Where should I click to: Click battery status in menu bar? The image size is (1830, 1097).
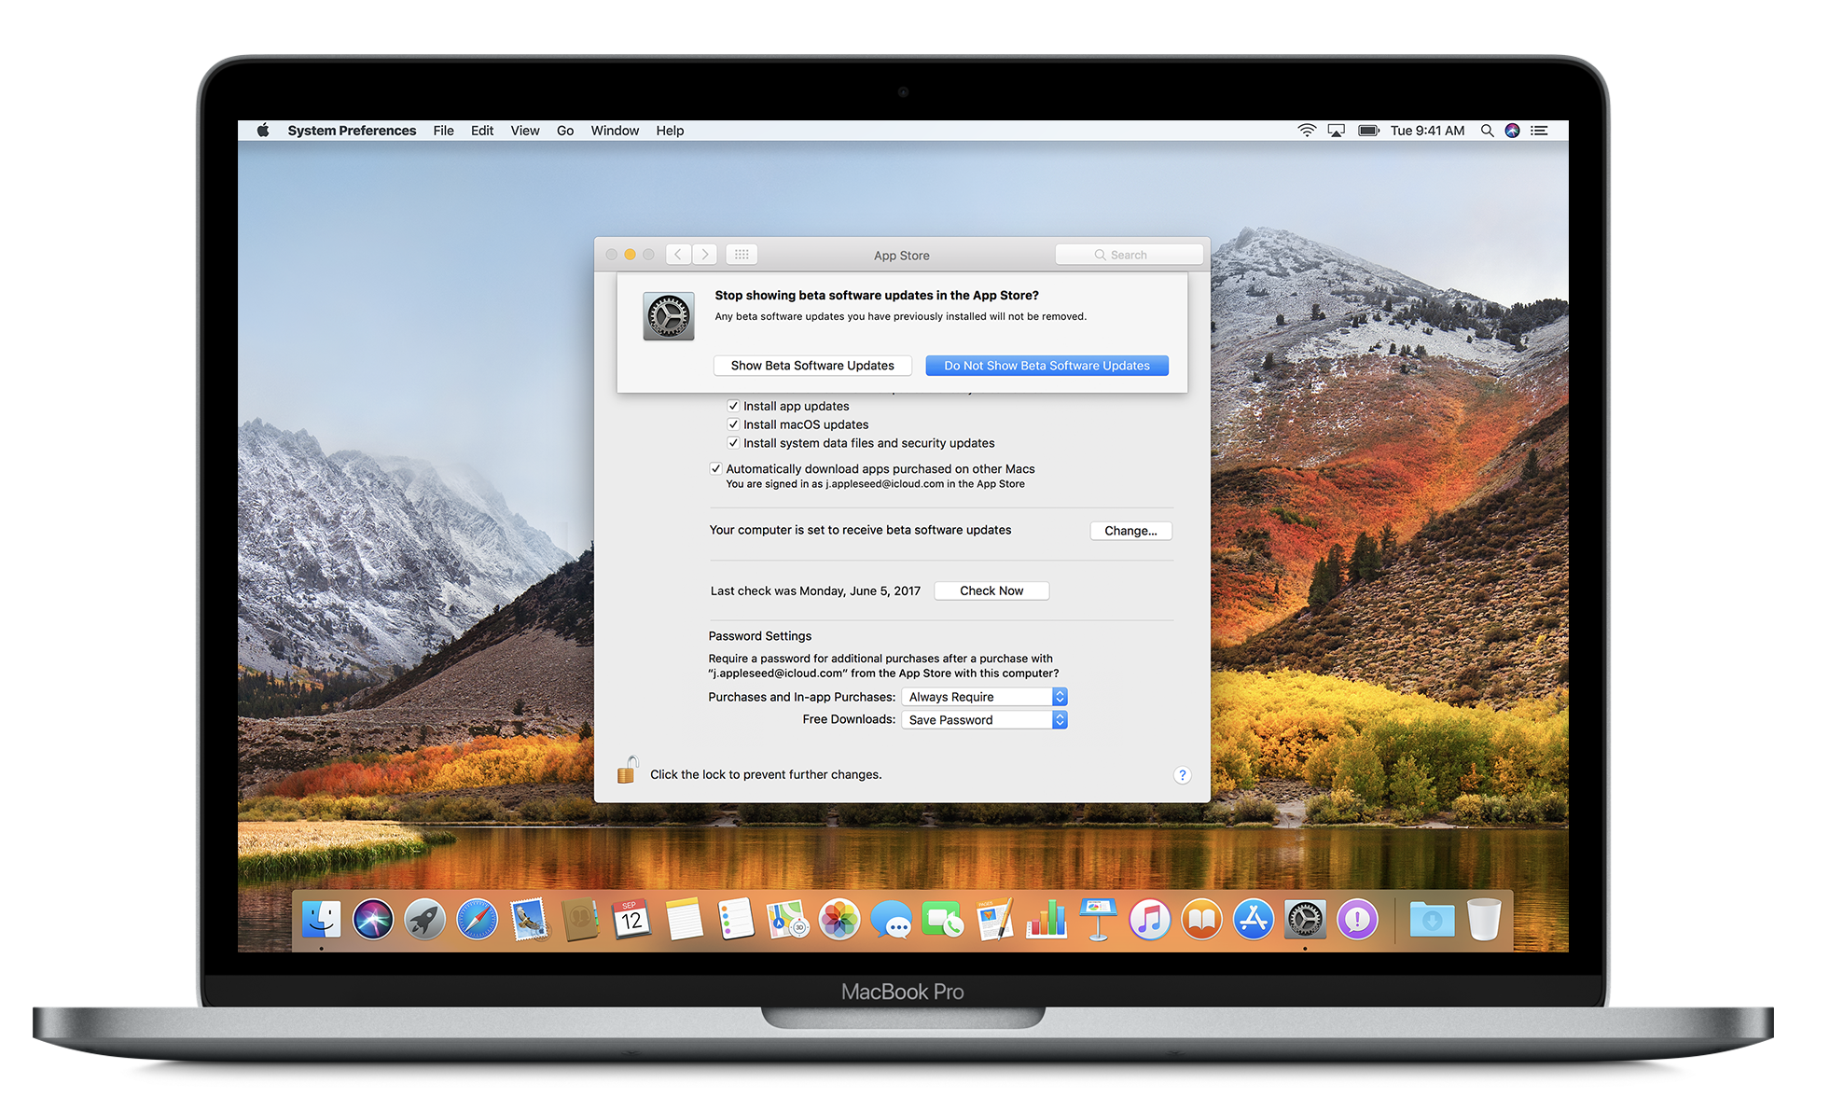(x=1368, y=131)
